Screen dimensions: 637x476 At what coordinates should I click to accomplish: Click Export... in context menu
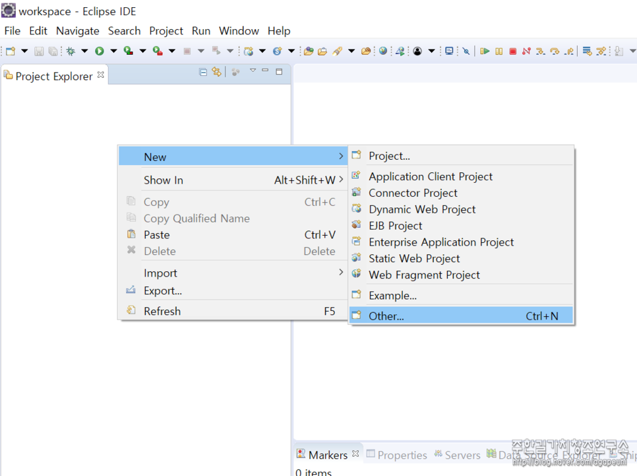point(233,290)
